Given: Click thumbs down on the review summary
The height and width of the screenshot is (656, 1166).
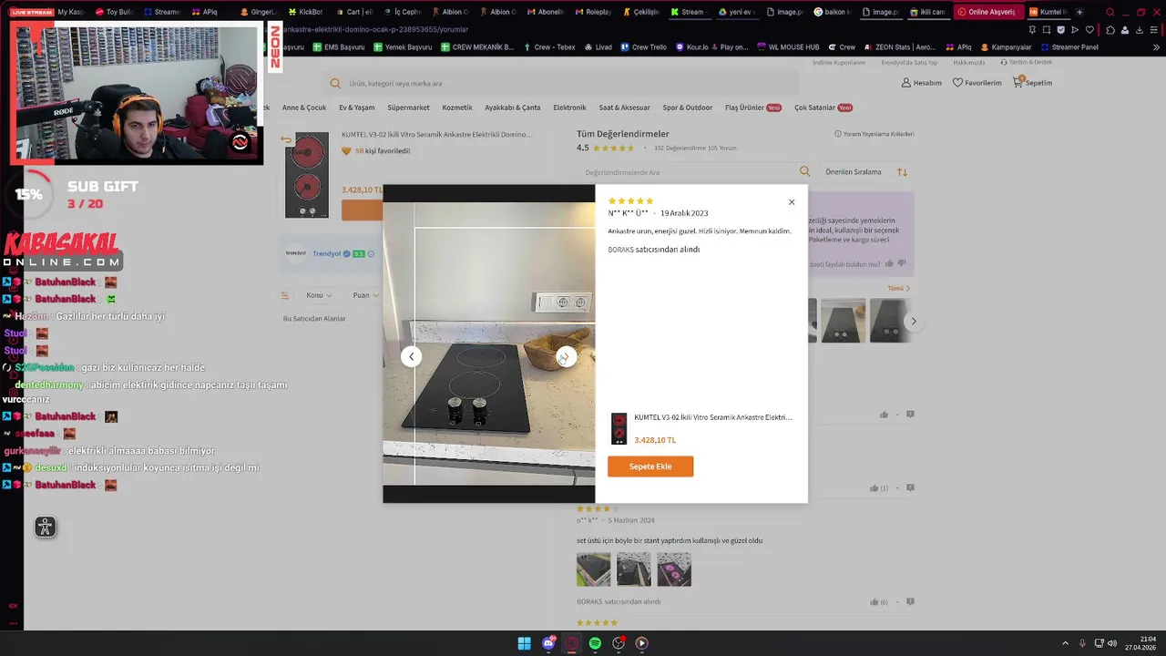Looking at the screenshot, I should 903,264.
